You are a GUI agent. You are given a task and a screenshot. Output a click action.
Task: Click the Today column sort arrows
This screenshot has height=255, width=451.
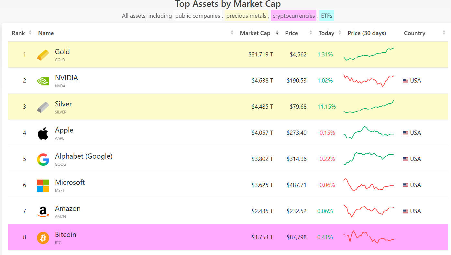click(x=339, y=33)
